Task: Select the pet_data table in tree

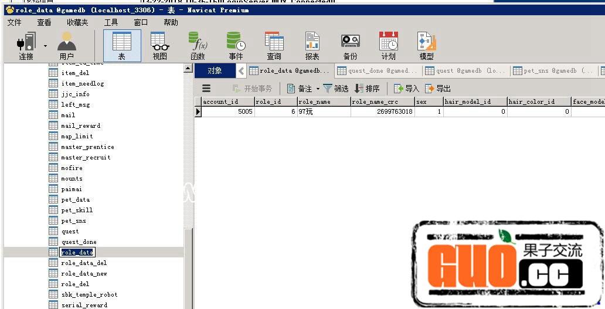Action: [x=75, y=199]
